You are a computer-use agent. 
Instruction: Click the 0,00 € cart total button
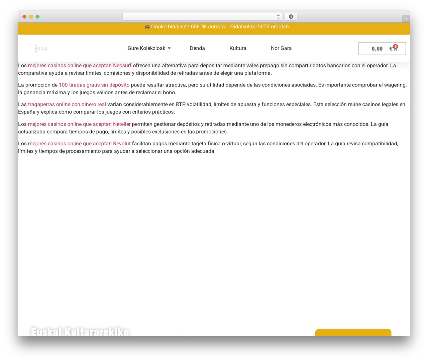coord(382,48)
